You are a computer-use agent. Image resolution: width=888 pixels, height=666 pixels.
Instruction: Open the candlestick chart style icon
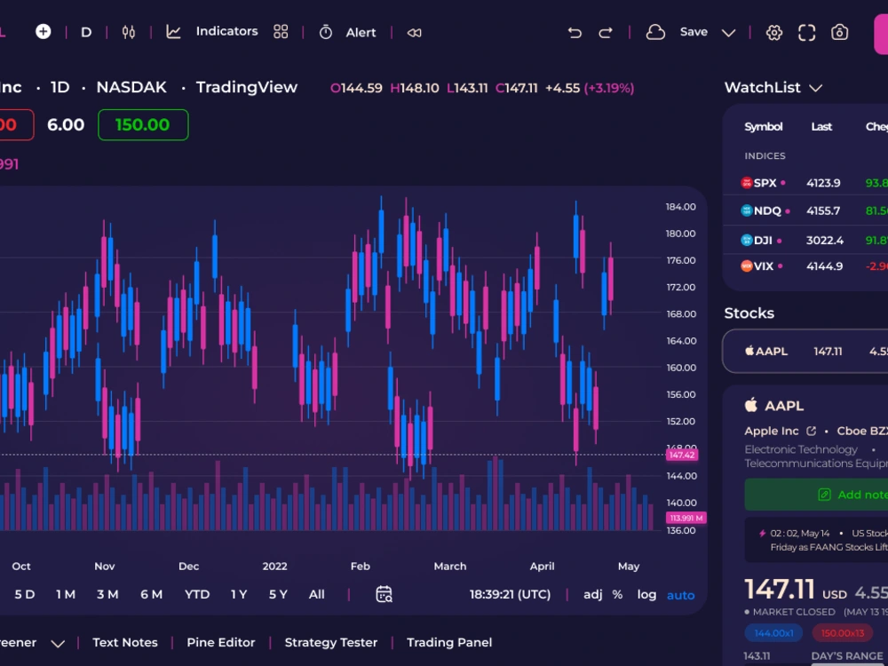129,32
